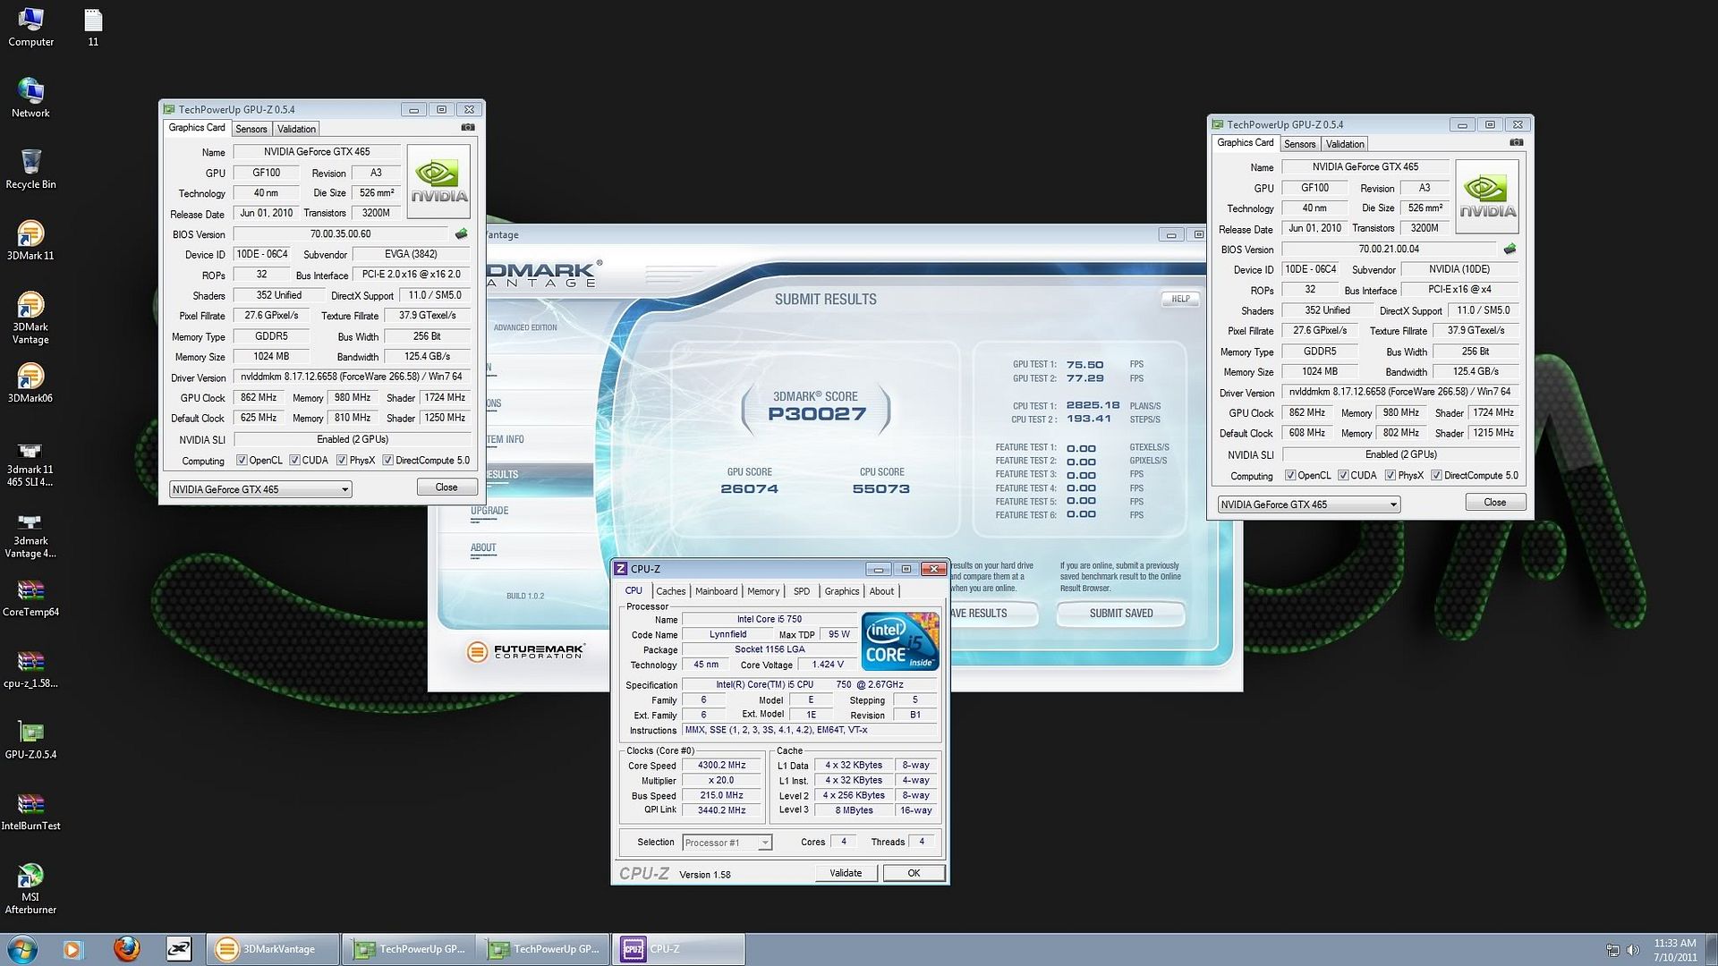Click Help button in 3DMark Vantage
The image size is (1718, 966).
tap(1180, 299)
